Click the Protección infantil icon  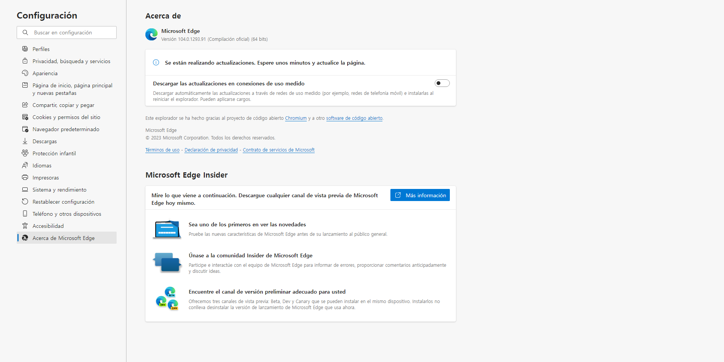coord(25,153)
